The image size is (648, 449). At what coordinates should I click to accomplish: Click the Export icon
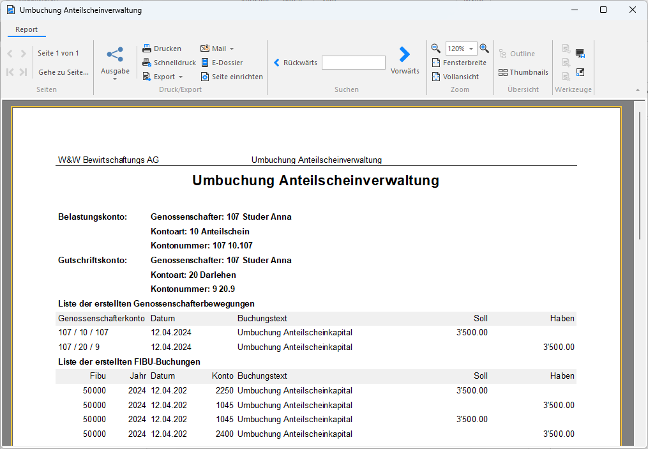[x=147, y=77]
